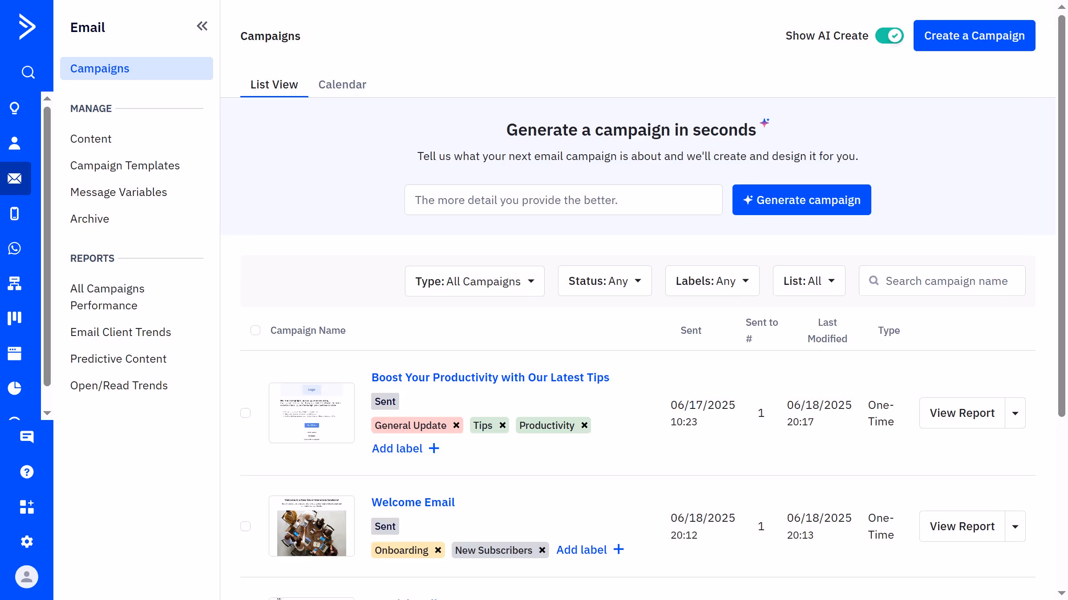Check the Welcome Email campaign checkbox
Image resolution: width=1068 pixels, height=600 pixels.
coord(246,526)
